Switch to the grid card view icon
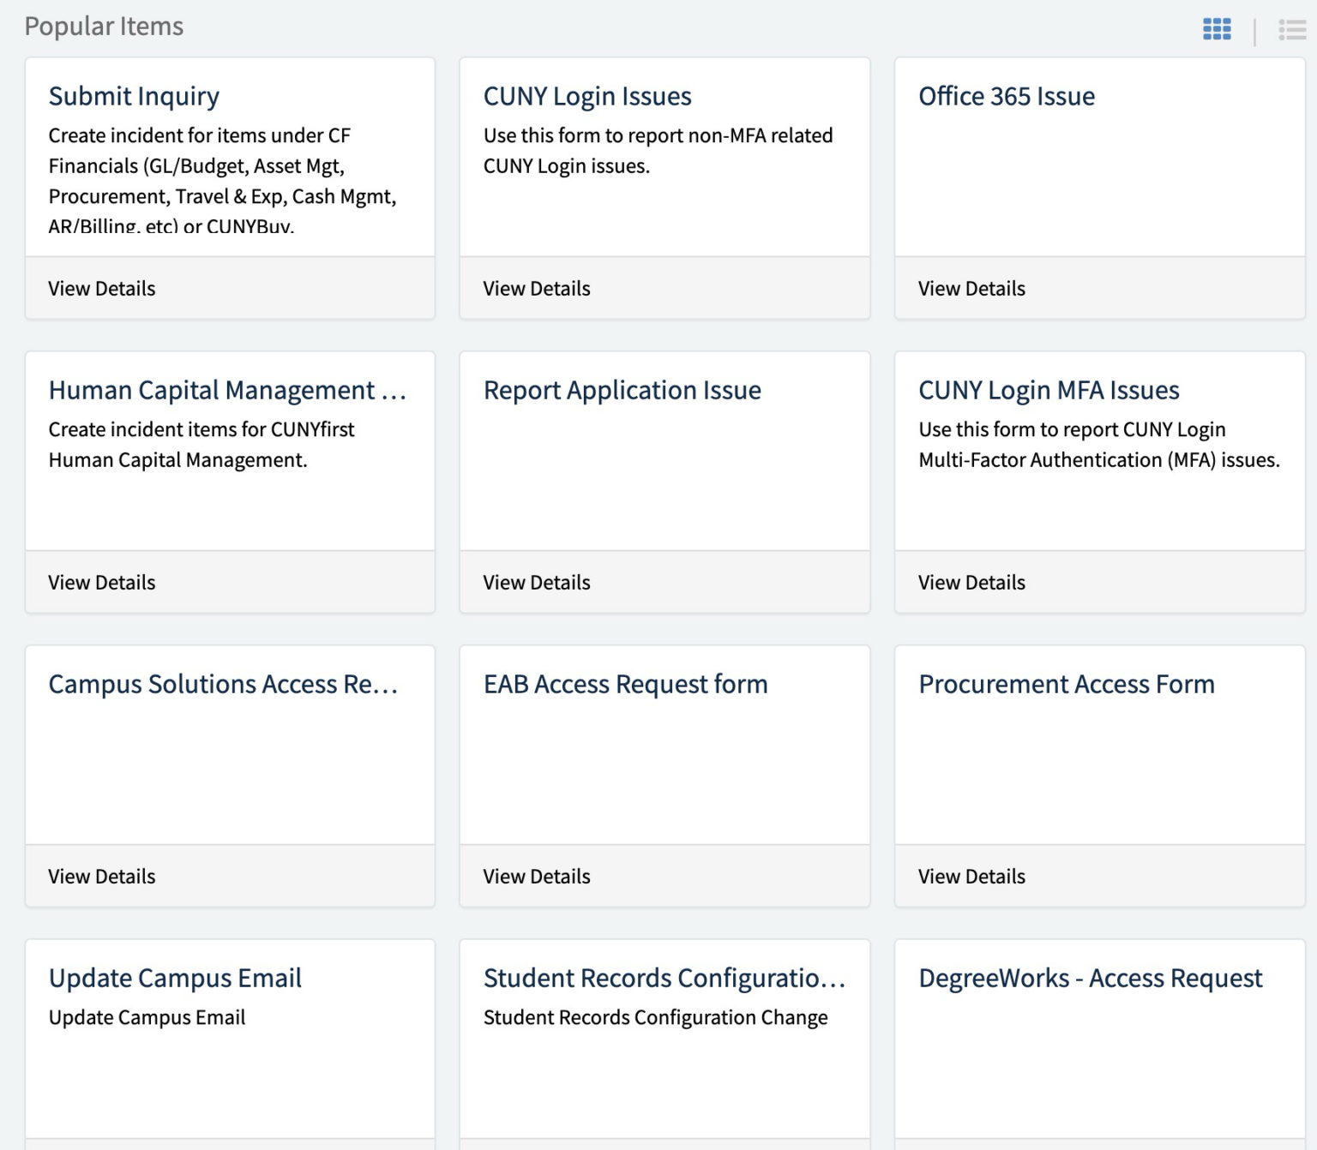 coord(1217,29)
